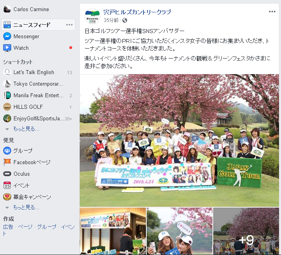
Task: Open the Oculus icon
Action: (x=7, y=174)
